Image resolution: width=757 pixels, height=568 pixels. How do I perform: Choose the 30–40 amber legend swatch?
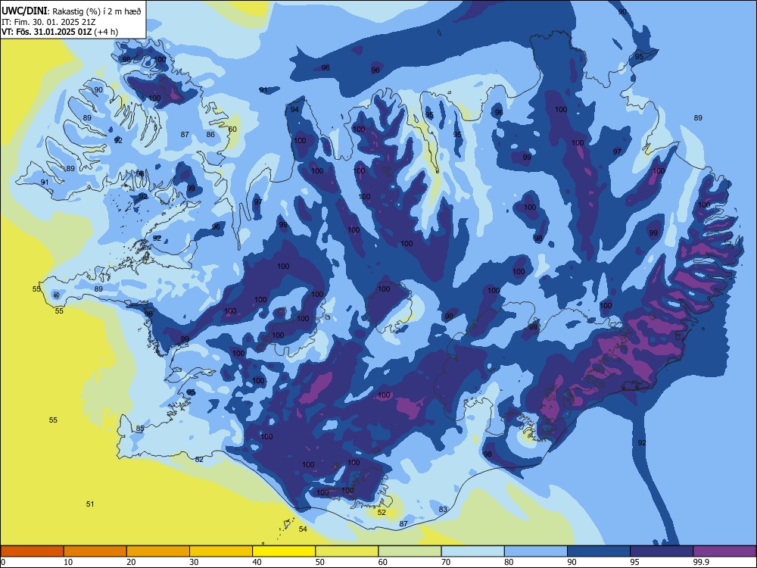[x=221, y=551]
